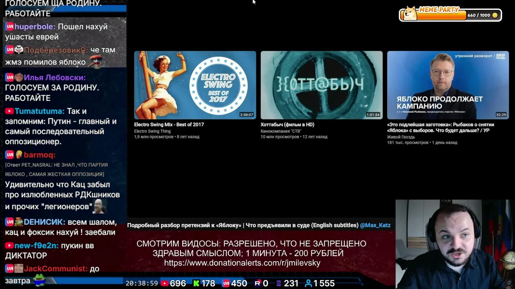This screenshot has height=289, width=515.
Task: Visit the Кинокомпания "СТВ" channel
Action: [281, 131]
